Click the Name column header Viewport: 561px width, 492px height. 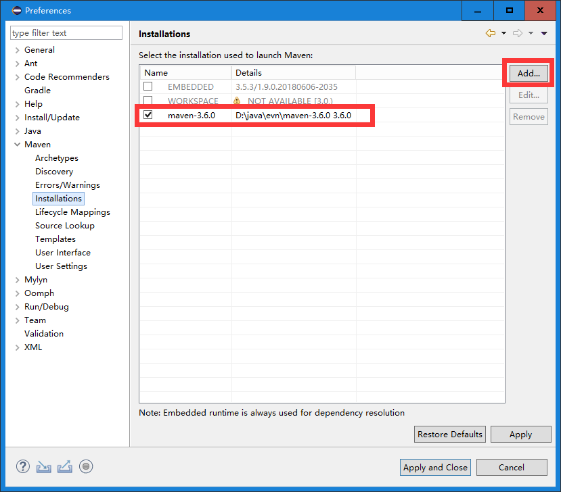click(x=185, y=72)
